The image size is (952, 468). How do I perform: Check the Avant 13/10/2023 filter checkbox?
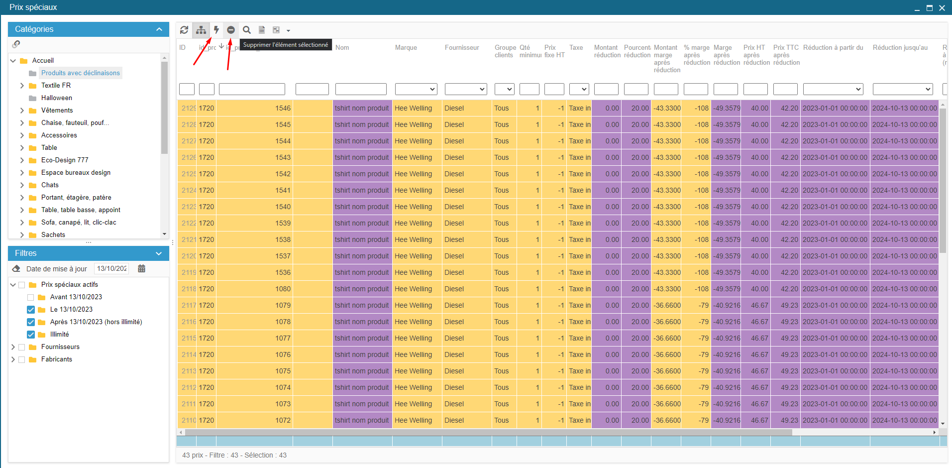(x=31, y=297)
